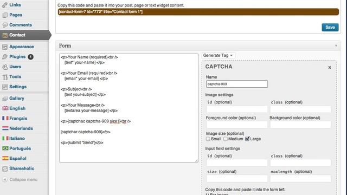Open the Gallery section
The image size is (347, 195).
tap(17, 98)
